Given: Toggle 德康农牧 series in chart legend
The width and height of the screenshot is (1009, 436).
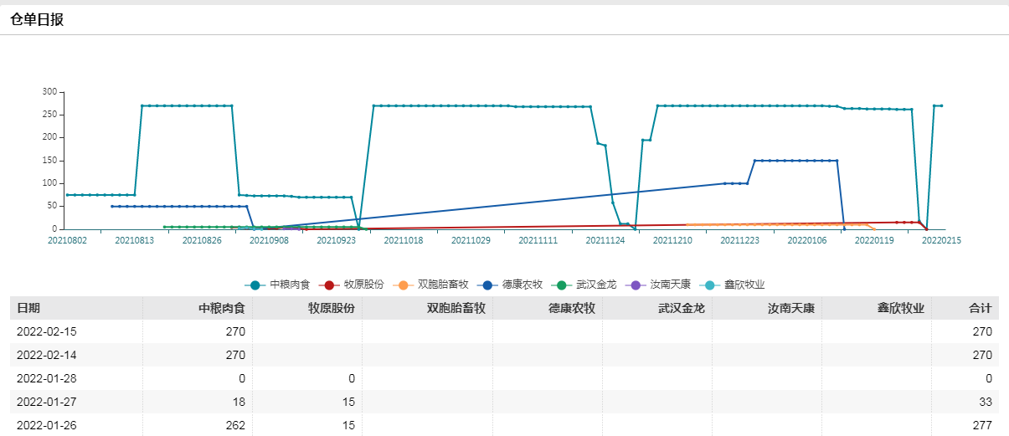Looking at the screenshot, I should click(510, 285).
